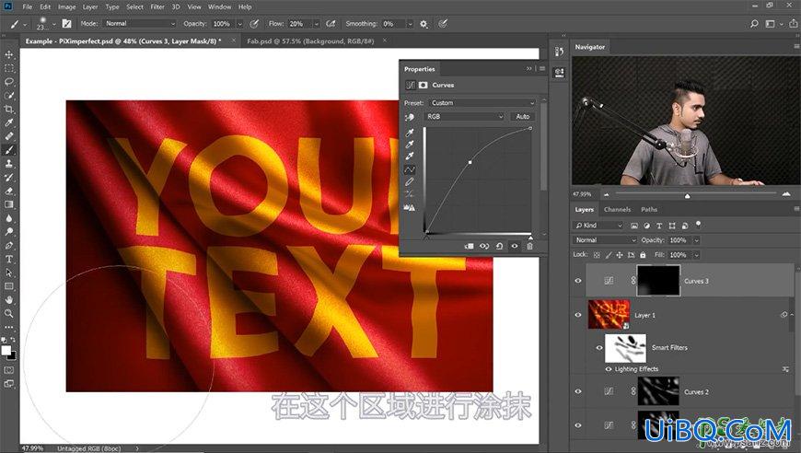Hide the Curves 3 layer
The width and height of the screenshot is (801, 453).
click(x=578, y=281)
